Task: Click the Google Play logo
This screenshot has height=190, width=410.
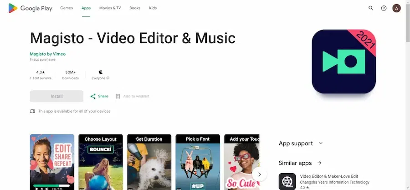Action: point(31,8)
